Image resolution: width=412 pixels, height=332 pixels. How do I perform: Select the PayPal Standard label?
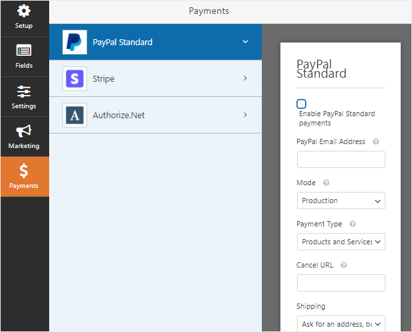122,42
